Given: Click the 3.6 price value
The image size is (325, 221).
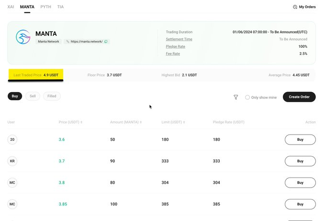Looking at the screenshot, I should pyautogui.click(x=62, y=139).
